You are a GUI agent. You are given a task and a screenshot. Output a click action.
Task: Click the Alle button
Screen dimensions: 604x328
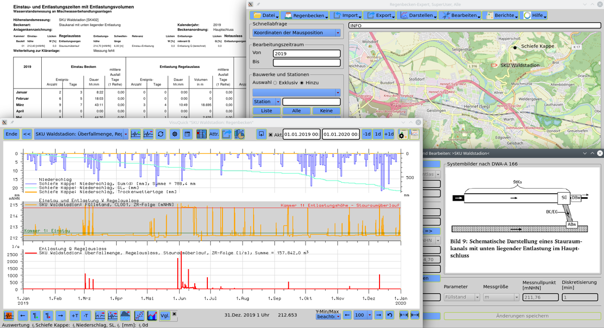tap(296, 111)
